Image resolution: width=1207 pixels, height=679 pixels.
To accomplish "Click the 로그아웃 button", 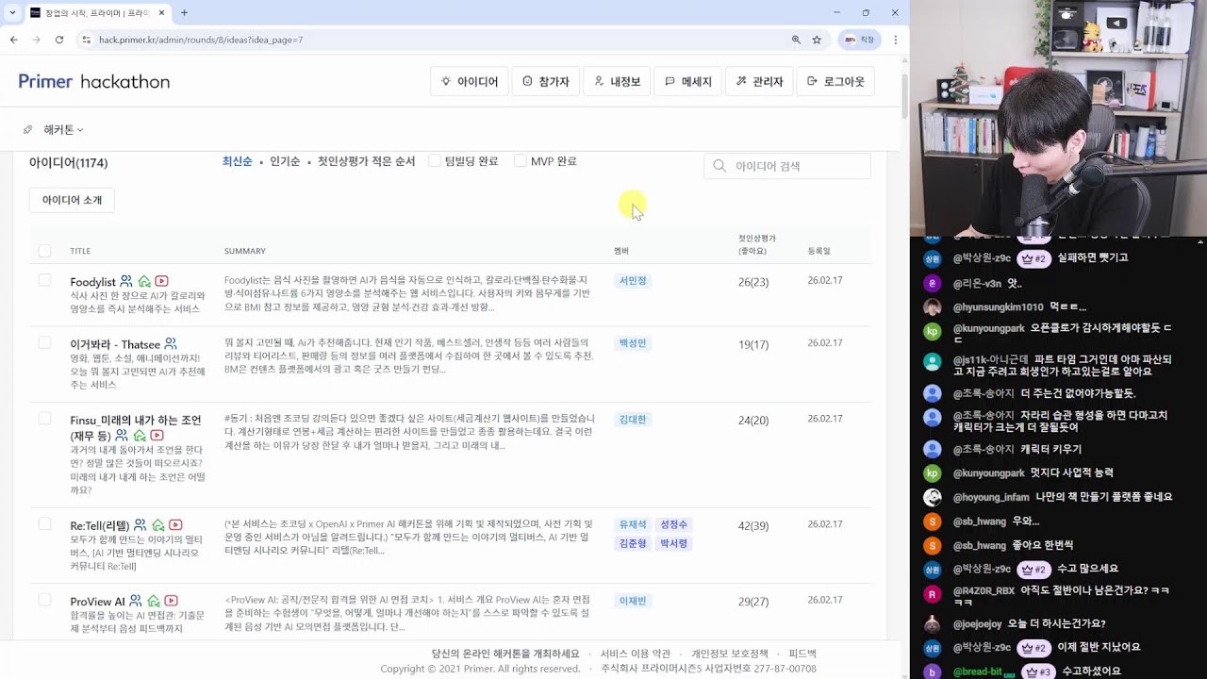I will tap(835, 82).
